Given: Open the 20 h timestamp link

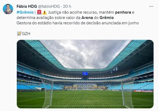Looking at the screenshot, I should pos(67,6).
